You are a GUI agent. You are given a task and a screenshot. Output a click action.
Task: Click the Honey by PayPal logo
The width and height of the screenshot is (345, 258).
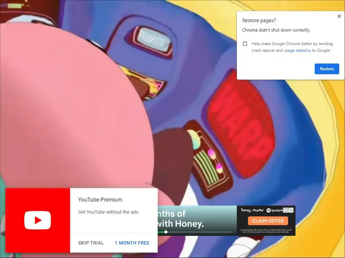(x=252, y=210)
